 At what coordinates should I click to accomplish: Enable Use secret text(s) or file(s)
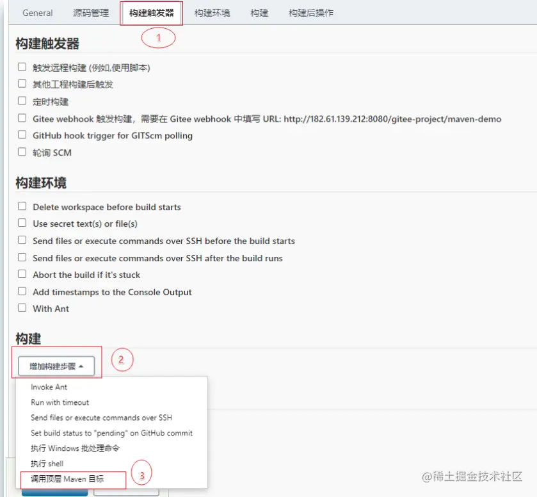click(22, 223)
